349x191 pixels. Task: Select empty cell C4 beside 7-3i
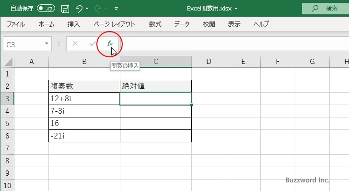[x=156, y=111]
